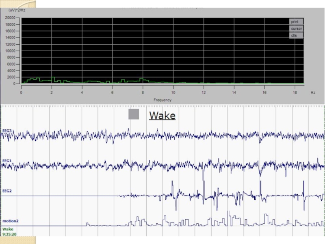This screenshot has height=244, width=325.
Task: Click the 8 Hz tick on frequency axis
Action: (143, 93)
